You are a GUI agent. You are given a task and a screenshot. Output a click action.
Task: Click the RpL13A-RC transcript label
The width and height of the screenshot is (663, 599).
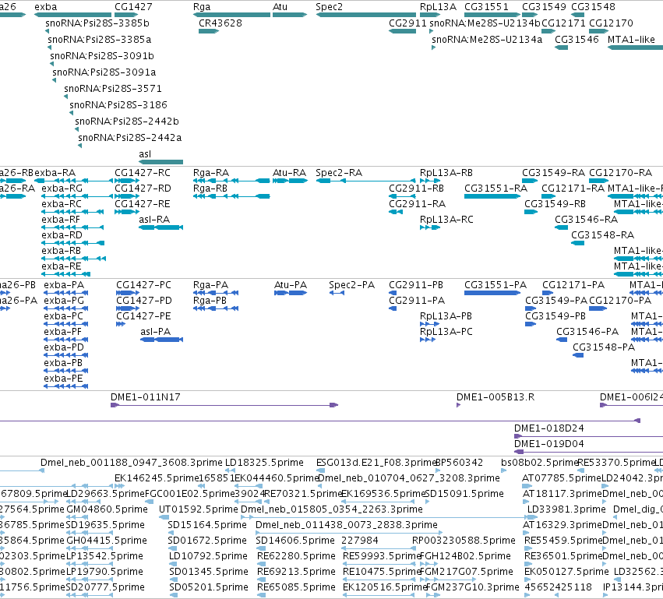pyautogui.click(x=446, y=220)
